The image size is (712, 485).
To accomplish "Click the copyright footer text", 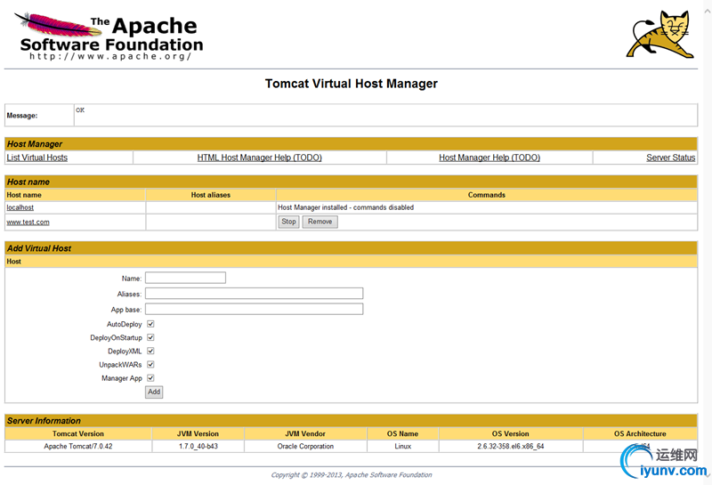I will coord(352,475).
